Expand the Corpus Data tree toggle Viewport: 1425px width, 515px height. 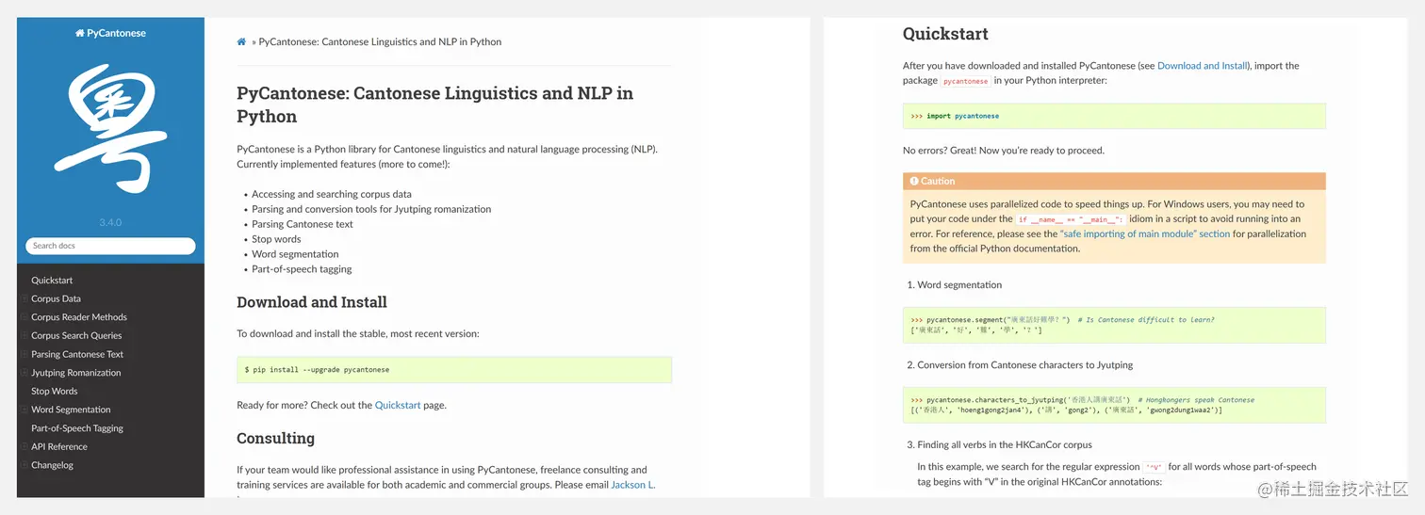25,298
